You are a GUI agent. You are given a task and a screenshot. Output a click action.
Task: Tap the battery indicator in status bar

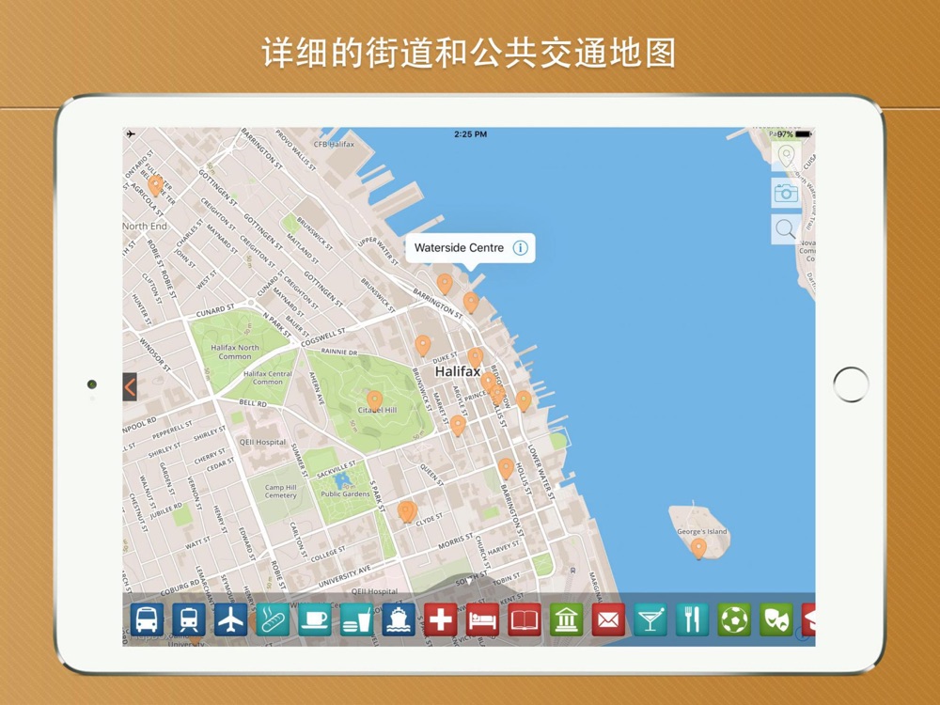tap(804, 134)
